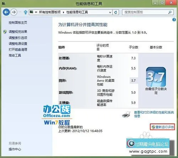Click the 处理器: row label
Screen dimensions: 178x158
64,58
